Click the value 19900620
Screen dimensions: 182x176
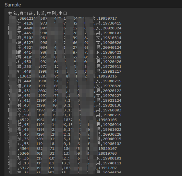(112, 43)
